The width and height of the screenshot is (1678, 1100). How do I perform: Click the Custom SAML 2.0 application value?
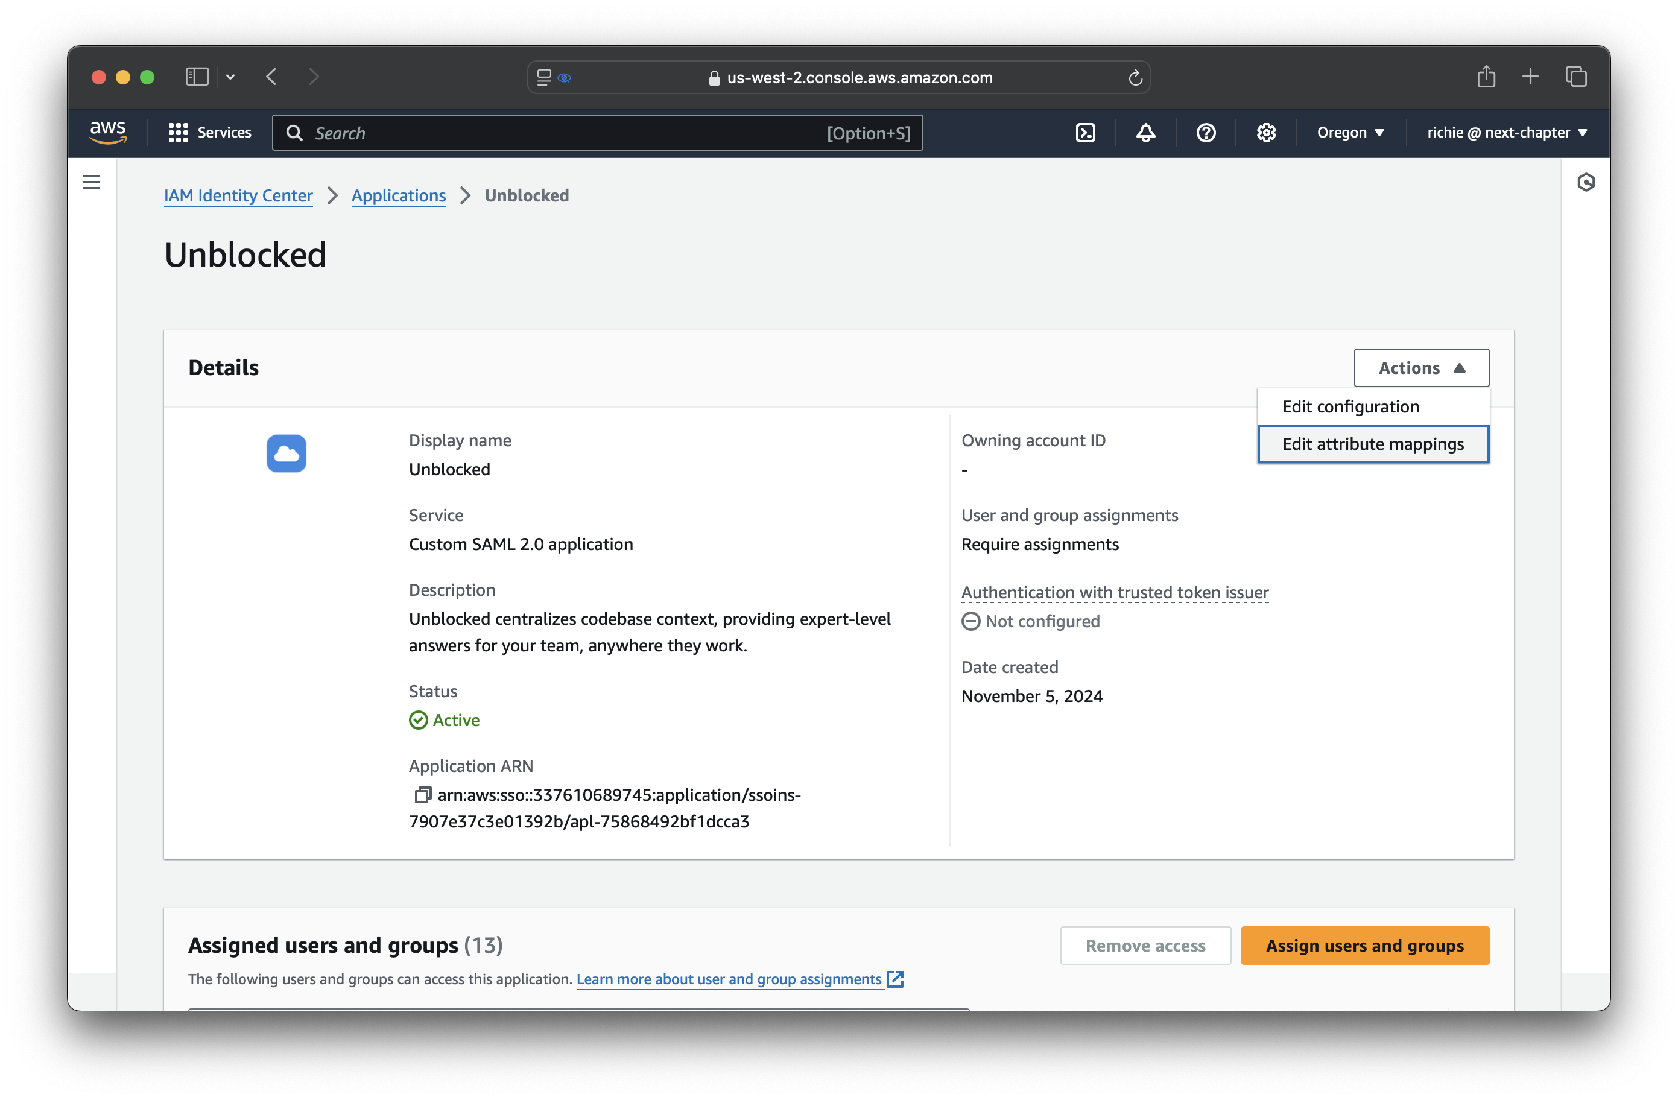click(521, 545)
